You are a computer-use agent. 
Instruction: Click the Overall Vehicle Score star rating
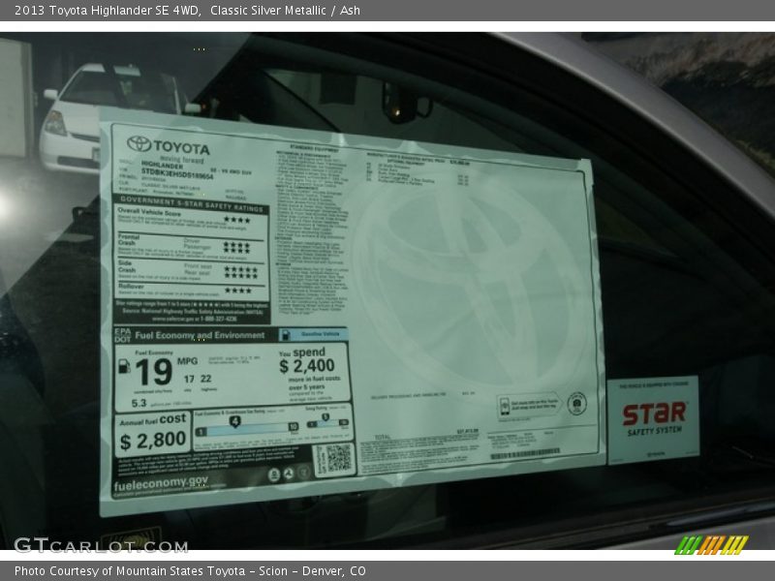[x=237, y=220]
